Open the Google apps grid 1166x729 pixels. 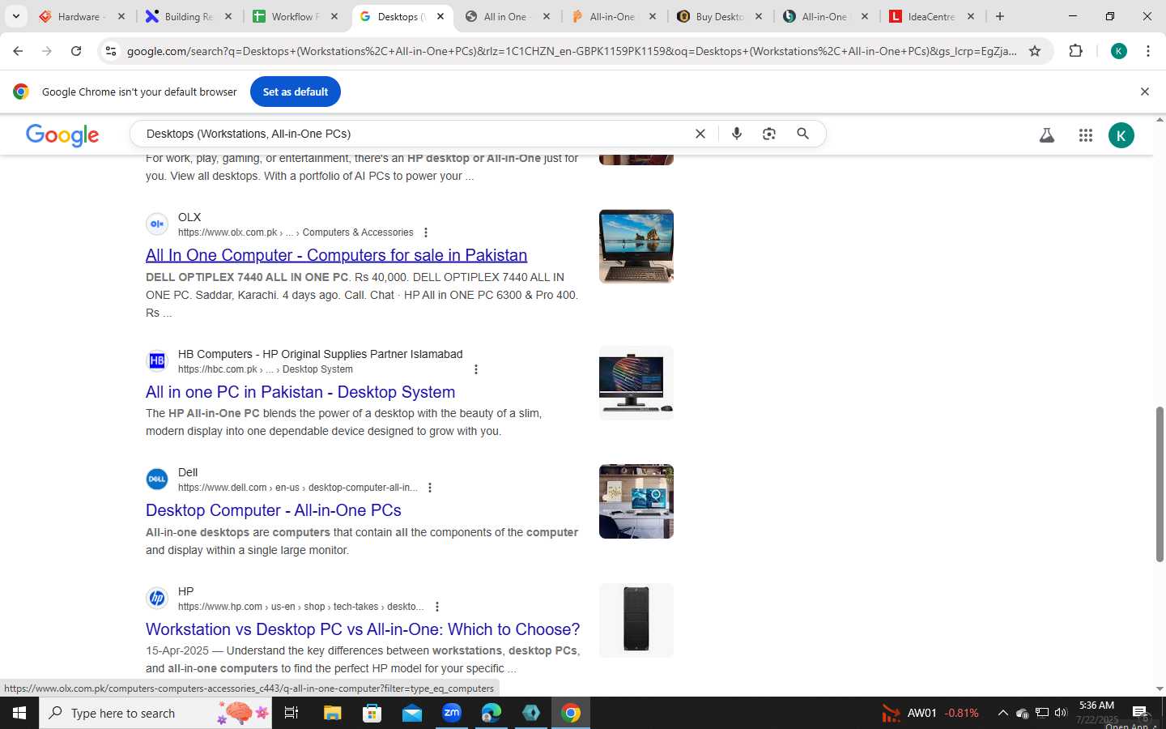point(1086,135)
